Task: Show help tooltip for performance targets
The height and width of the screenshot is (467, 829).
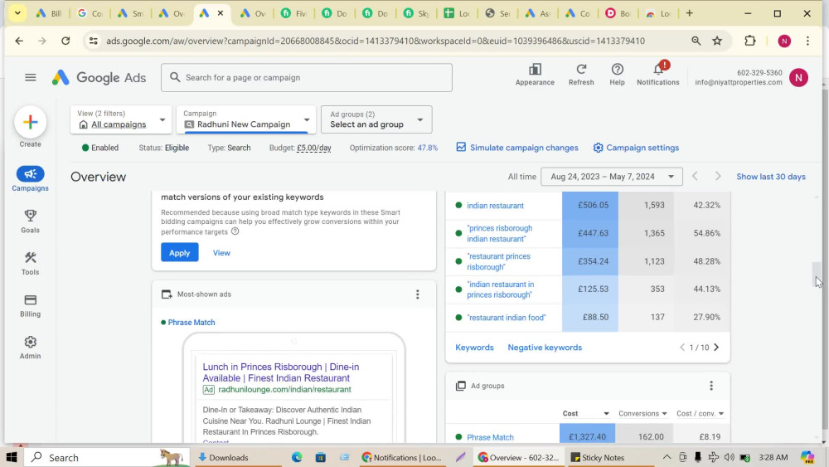Action: coord(235,231)
